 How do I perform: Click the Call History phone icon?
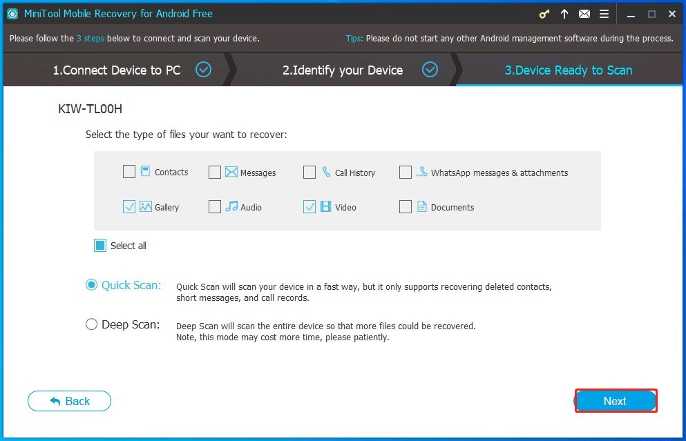(x=325, y=171)
